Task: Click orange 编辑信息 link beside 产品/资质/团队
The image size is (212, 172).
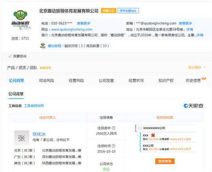Action: click(x=45, y=68)
